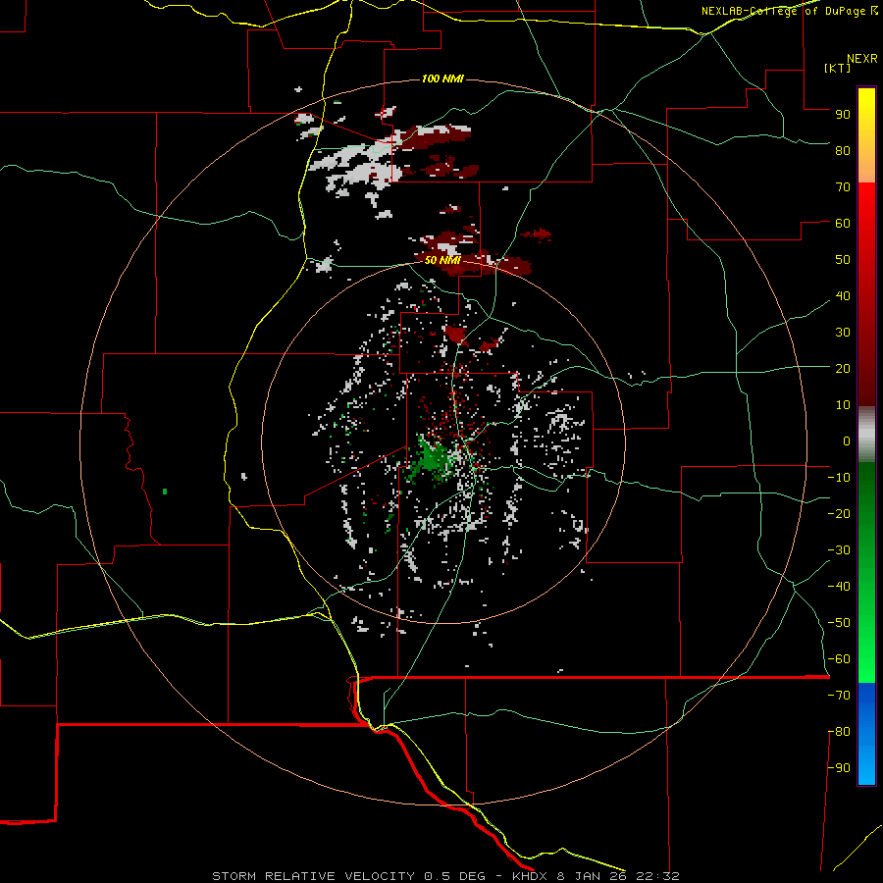Click the -40 value on the velocity scale

(x=839, y=587)
